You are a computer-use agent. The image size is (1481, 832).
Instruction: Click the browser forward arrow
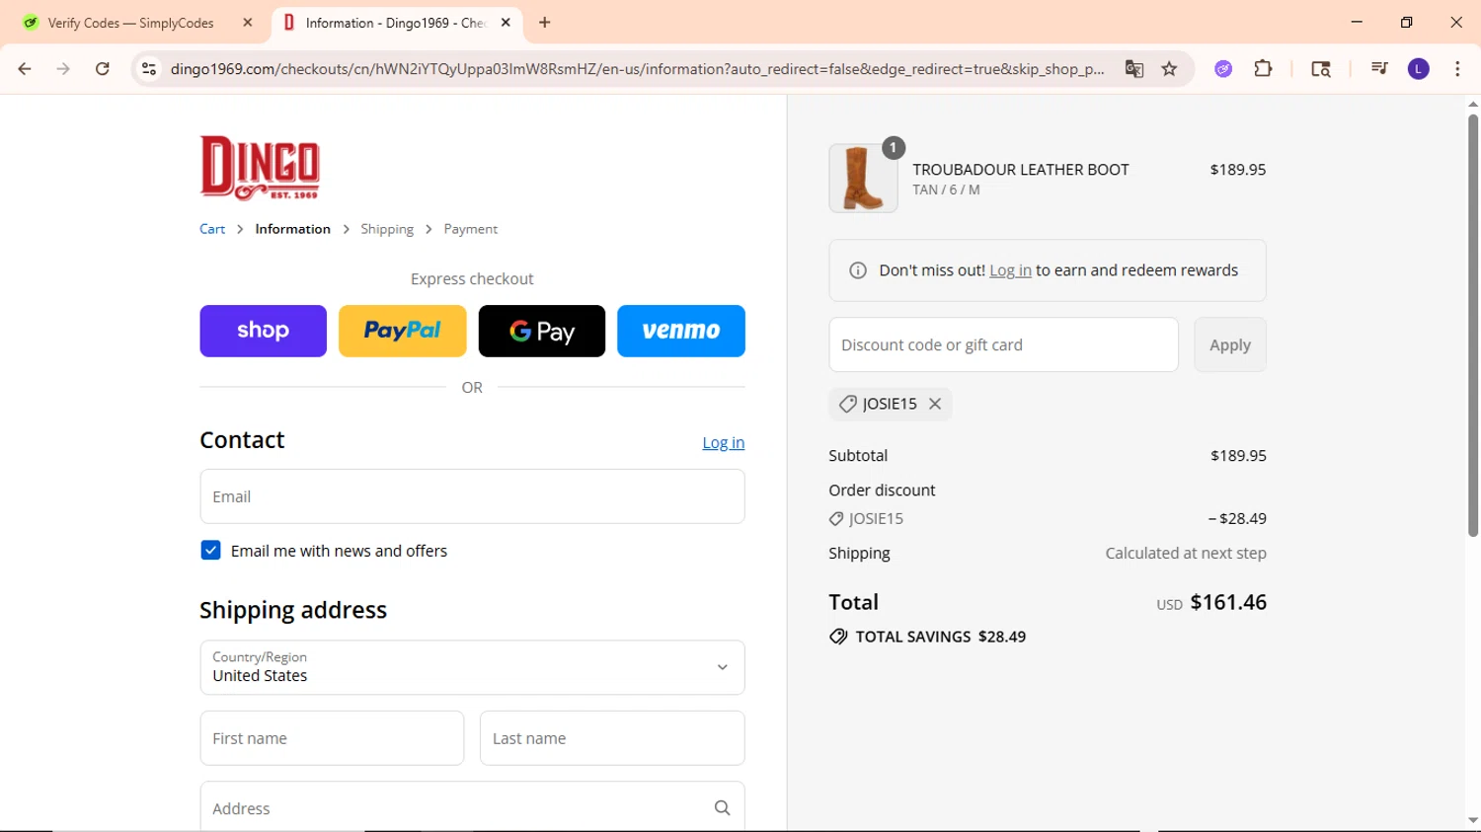tap(63, 69)
